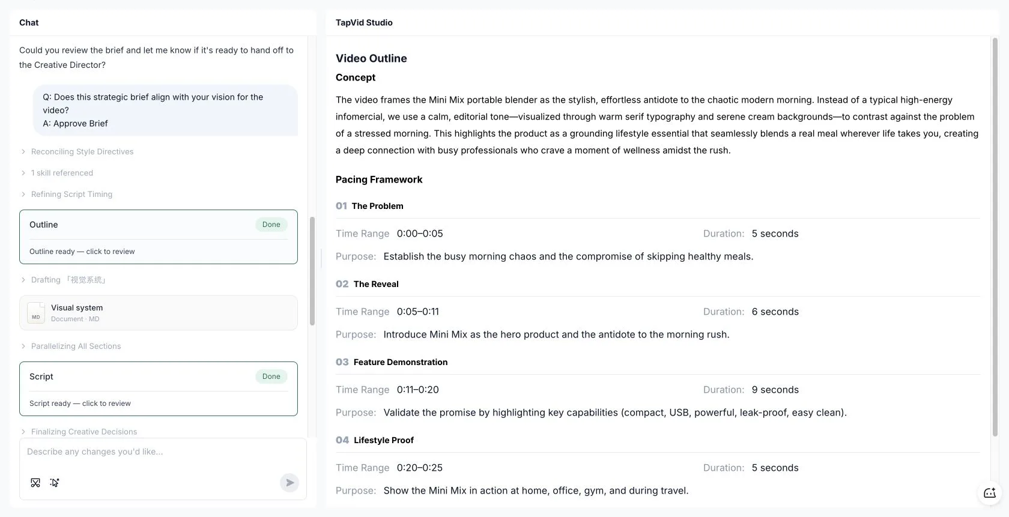Open the Visual system document card
Viewport: 1009px width, 517px height.
pos(159,313)
